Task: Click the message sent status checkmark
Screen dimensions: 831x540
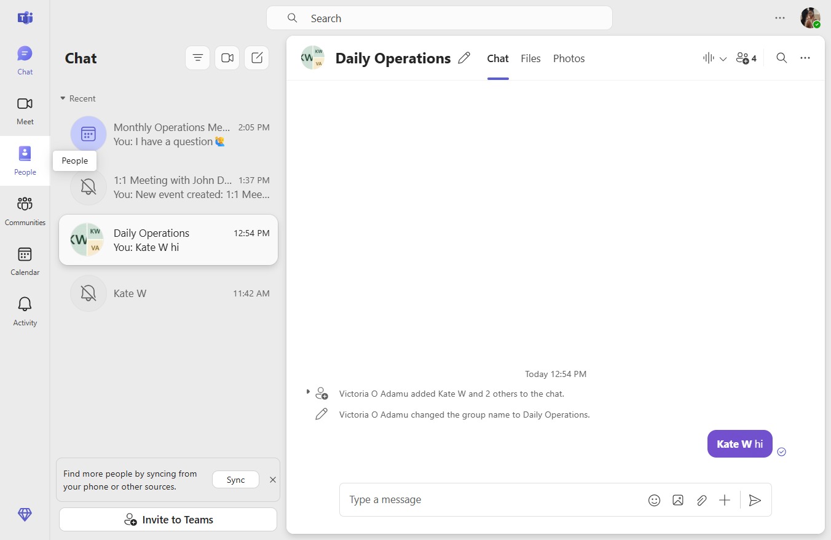Action: click(782, 452)
